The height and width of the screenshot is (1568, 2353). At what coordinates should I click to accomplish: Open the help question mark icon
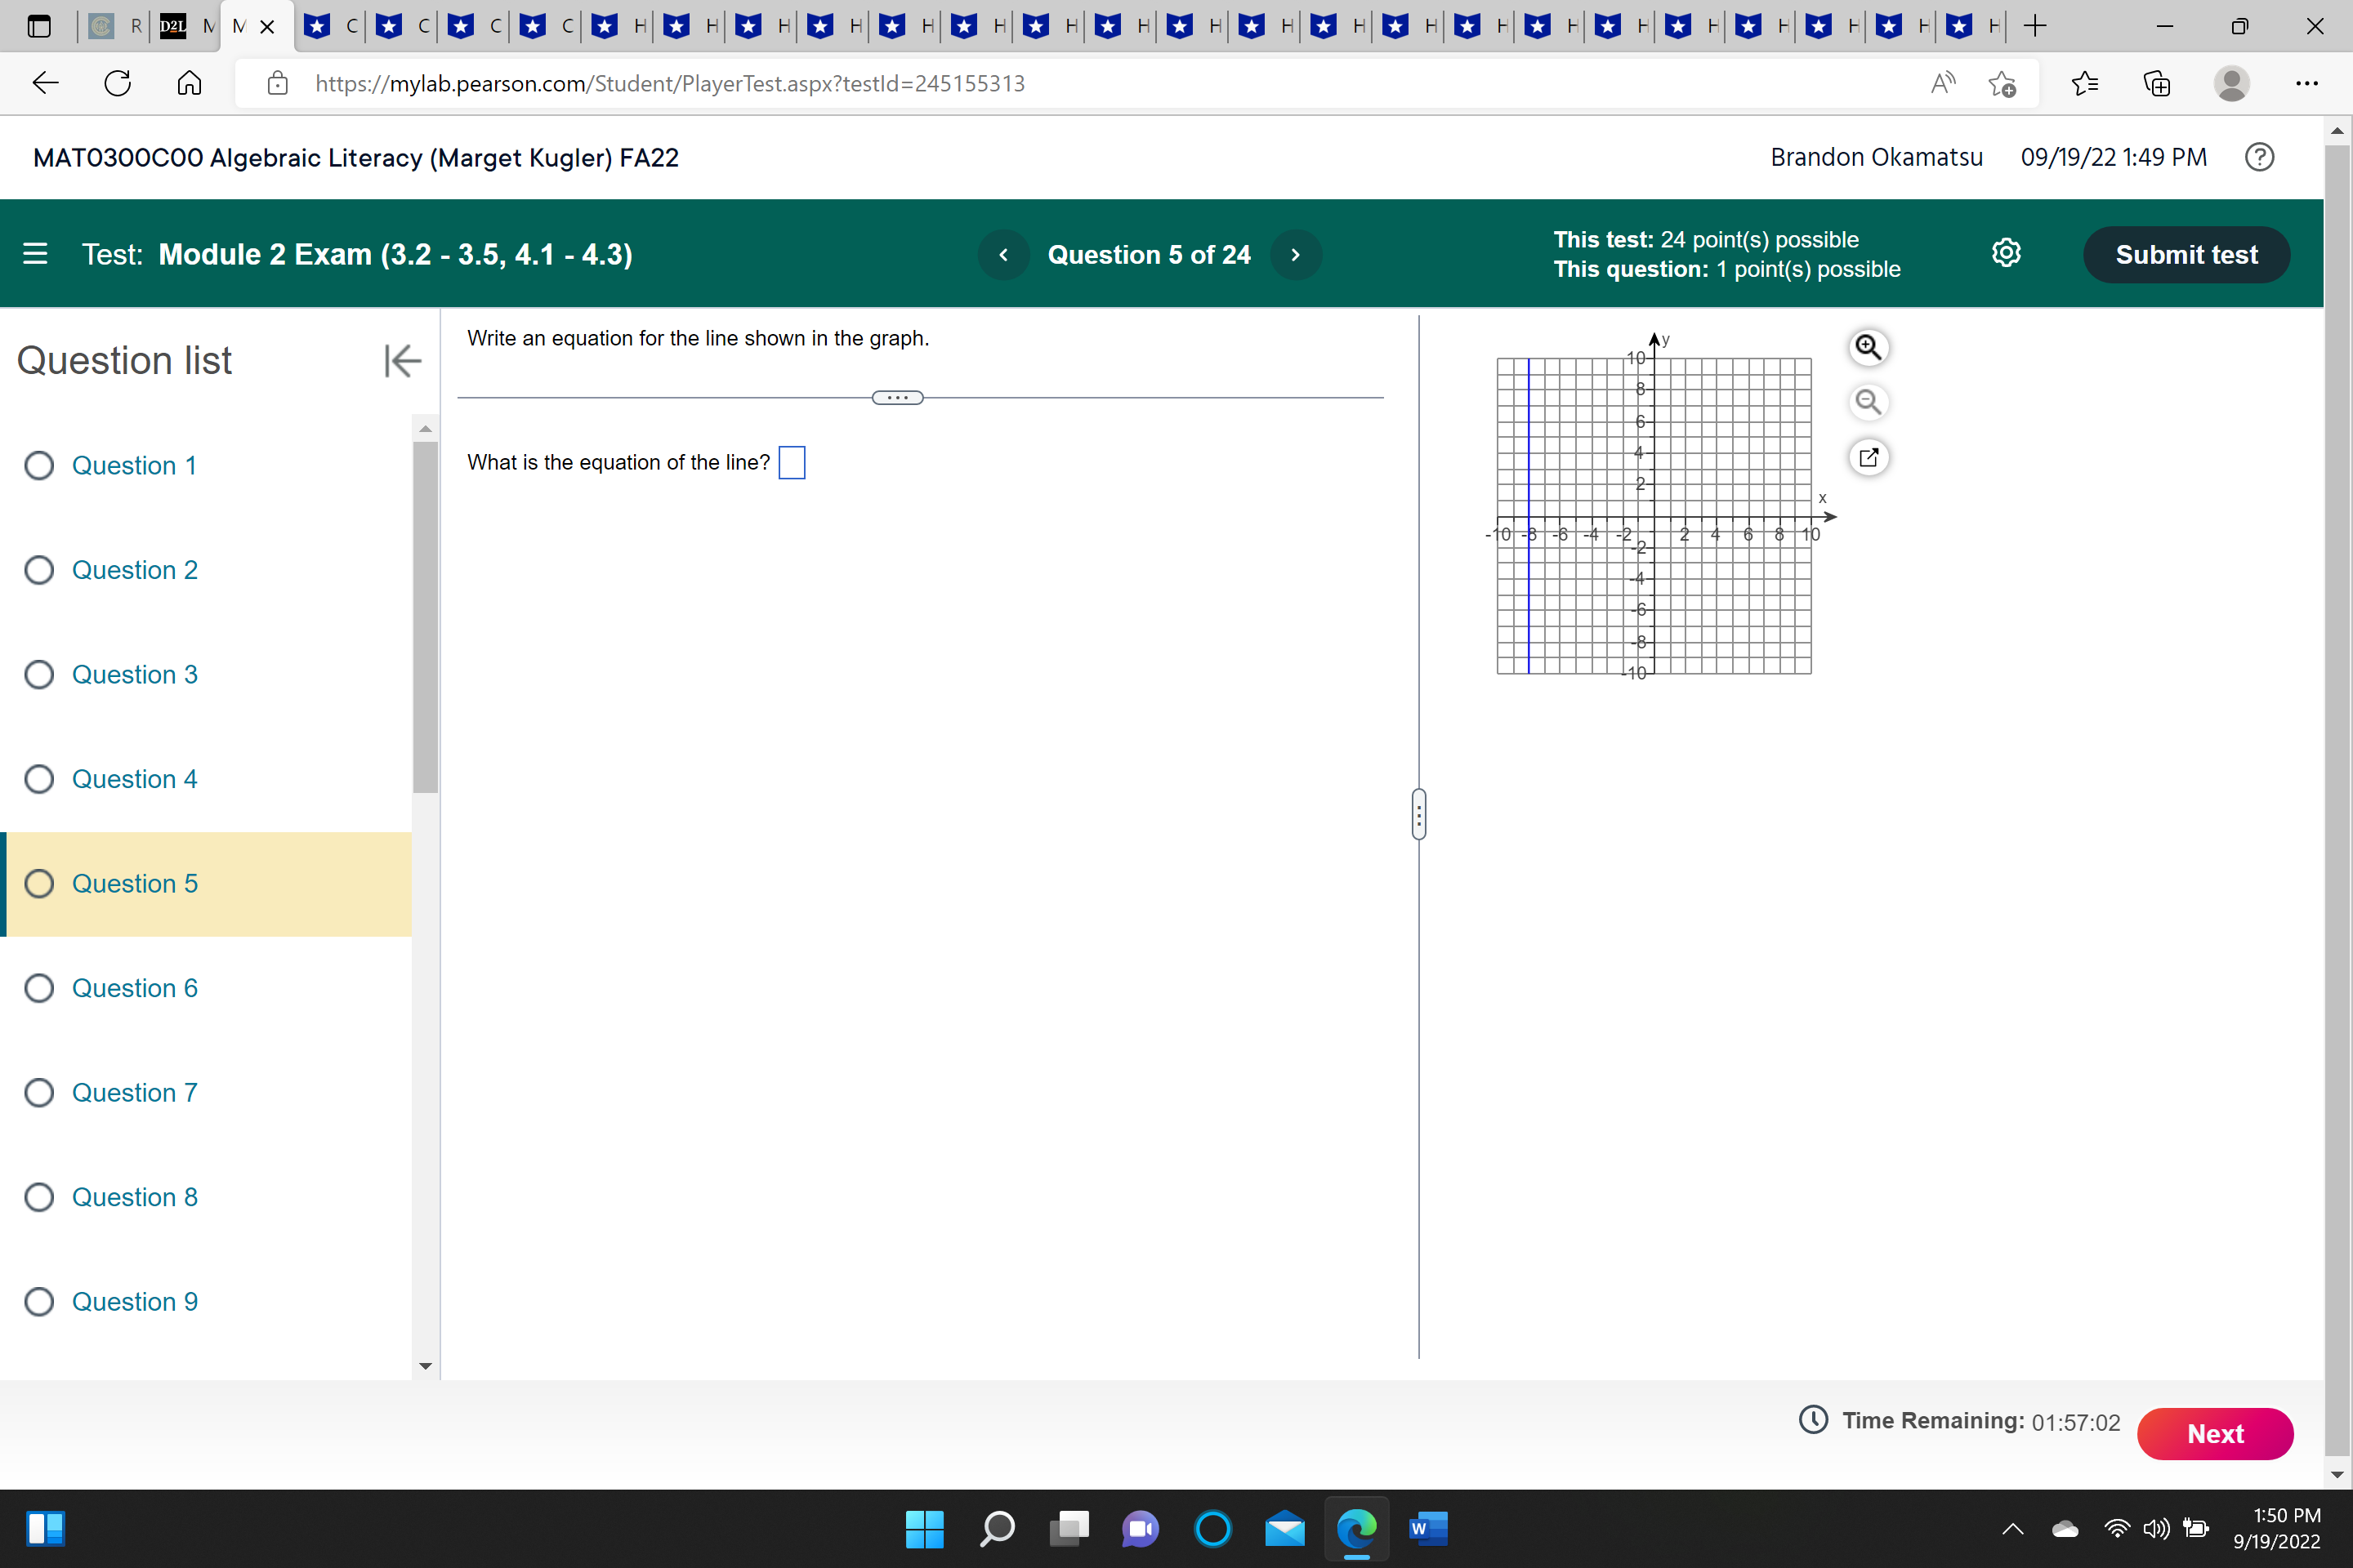[2258, 157]
